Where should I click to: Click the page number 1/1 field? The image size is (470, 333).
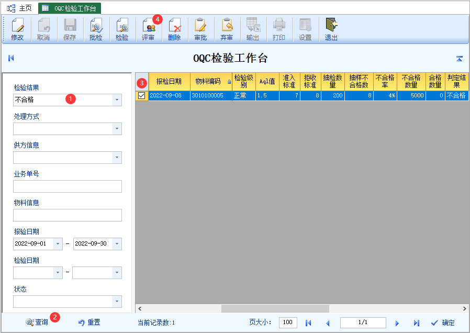(x=363, y=323)
